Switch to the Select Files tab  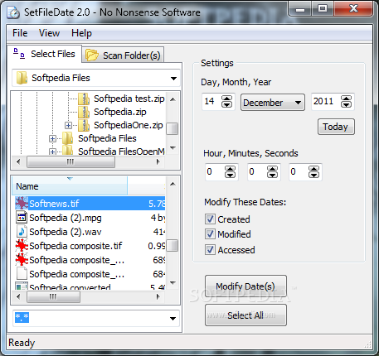45,54
